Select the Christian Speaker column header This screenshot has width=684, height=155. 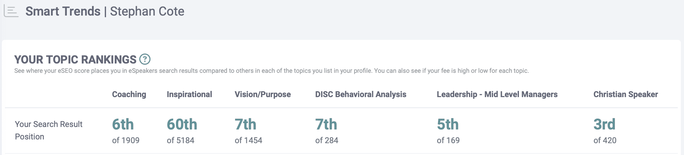(626, 94)
